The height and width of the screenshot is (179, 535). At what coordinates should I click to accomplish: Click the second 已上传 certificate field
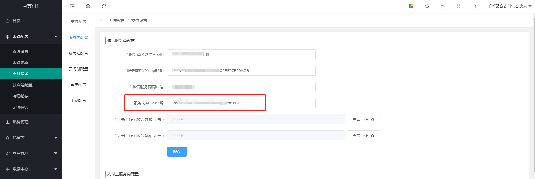tap(256, 135)
